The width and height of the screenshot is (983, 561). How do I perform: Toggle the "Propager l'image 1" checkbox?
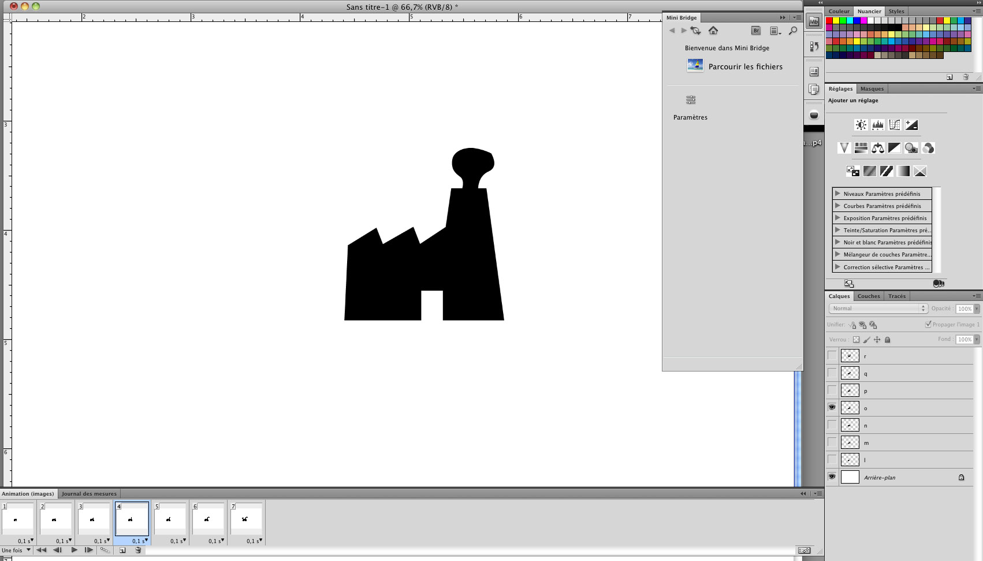pos(928,324)
